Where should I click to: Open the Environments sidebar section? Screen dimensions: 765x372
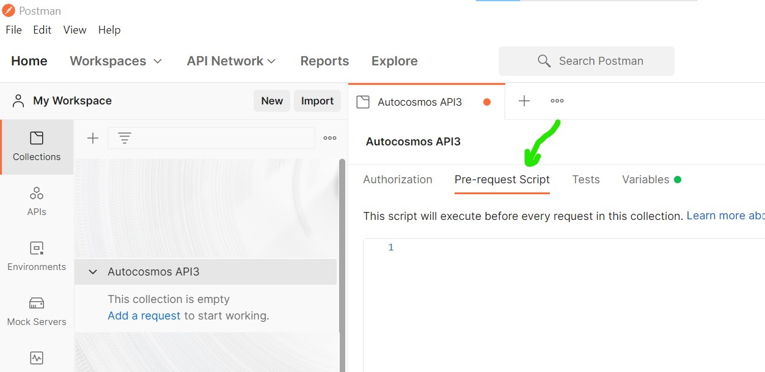37,257
